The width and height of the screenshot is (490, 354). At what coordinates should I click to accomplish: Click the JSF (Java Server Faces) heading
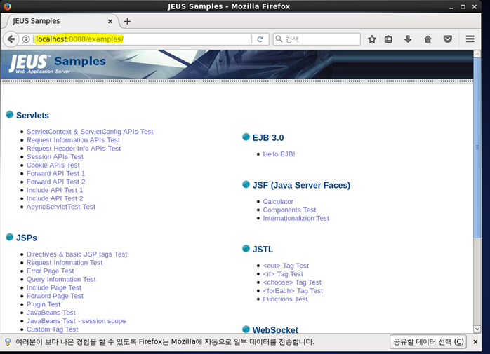[301, 186]
